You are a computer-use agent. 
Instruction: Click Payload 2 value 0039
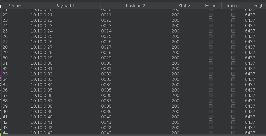click(x=106, y=111)
